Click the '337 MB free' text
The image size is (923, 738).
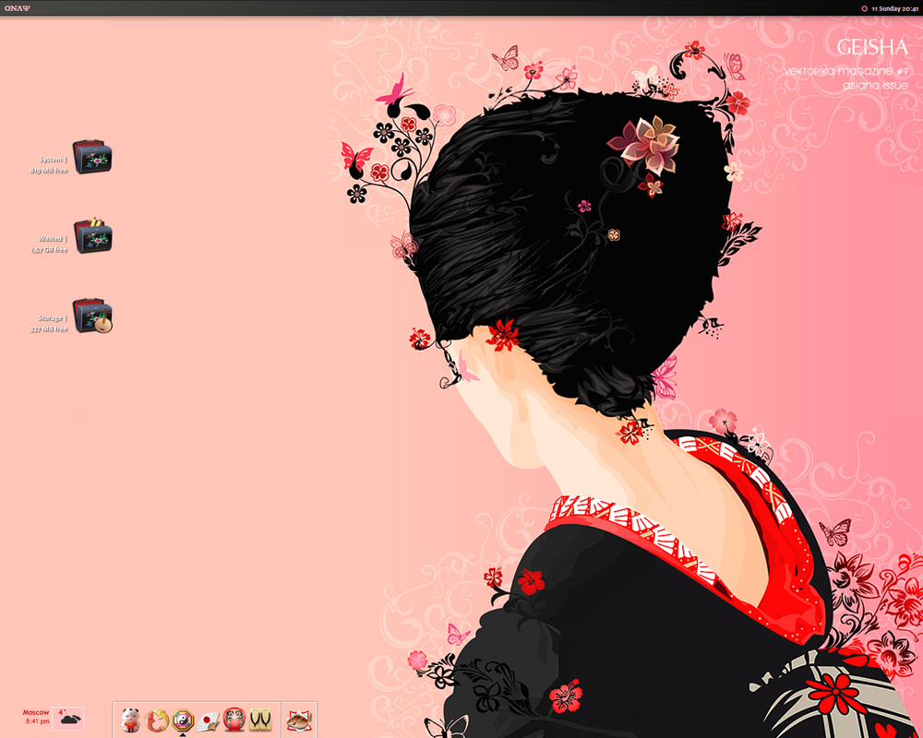point(49,329)
